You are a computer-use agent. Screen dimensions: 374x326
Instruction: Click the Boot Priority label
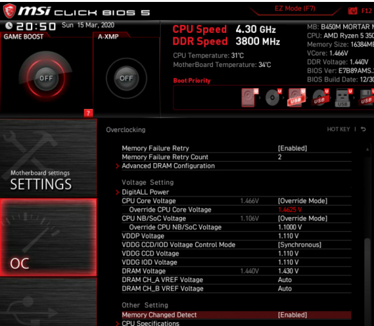tap(192, 81)
